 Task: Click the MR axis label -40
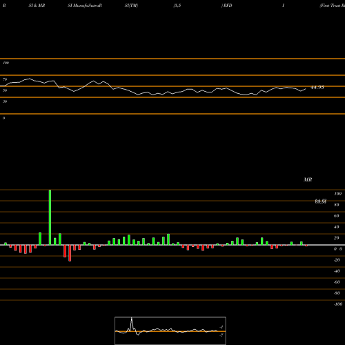[x=337, y=271]
